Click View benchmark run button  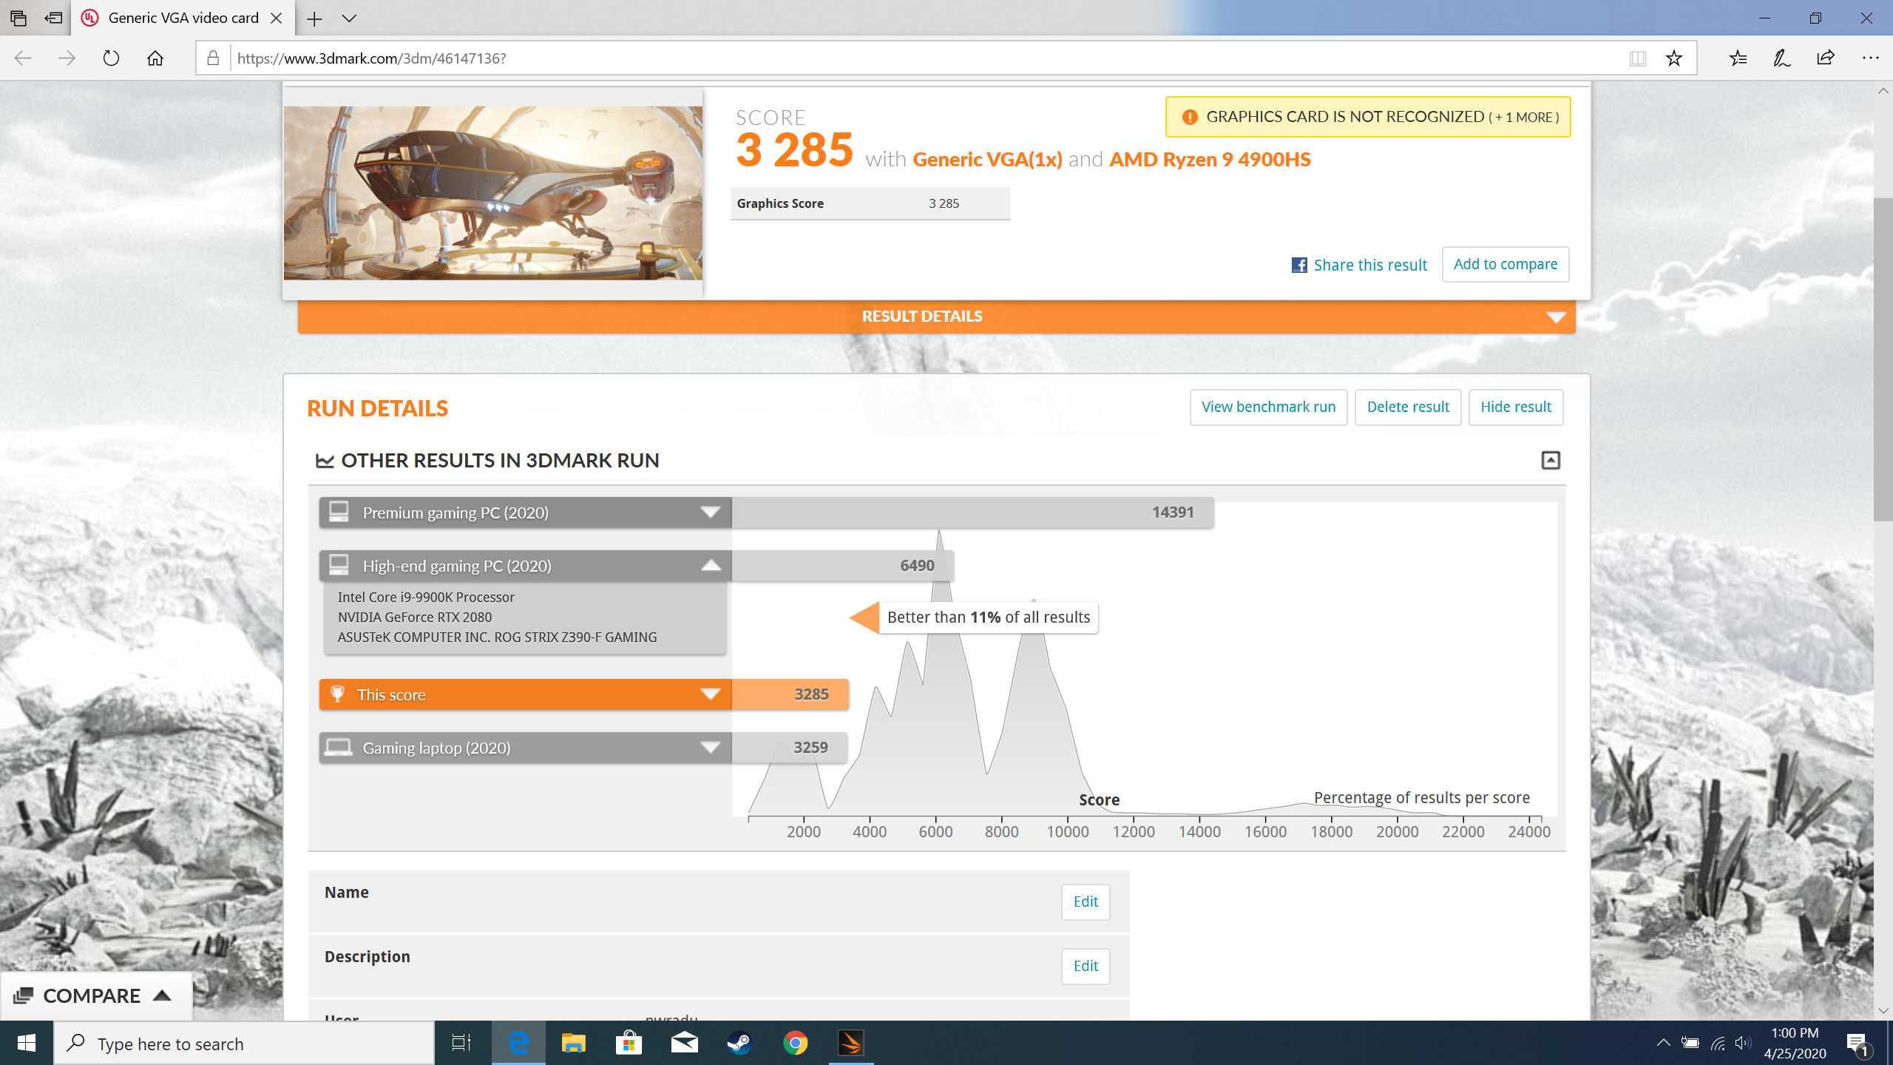(1268, 407)
